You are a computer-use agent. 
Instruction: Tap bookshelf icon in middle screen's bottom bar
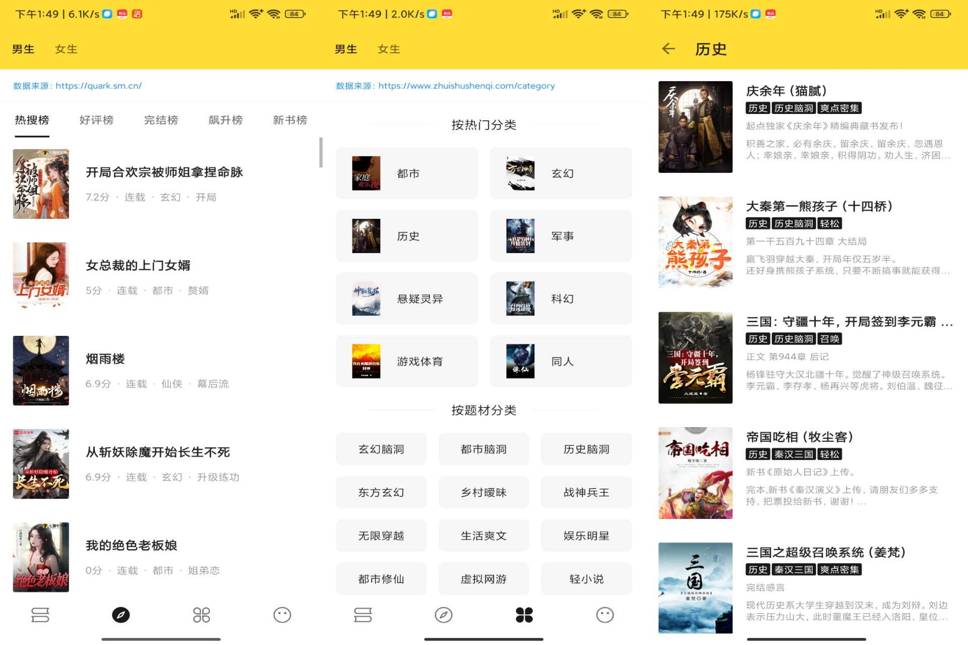tap(363, 615)
